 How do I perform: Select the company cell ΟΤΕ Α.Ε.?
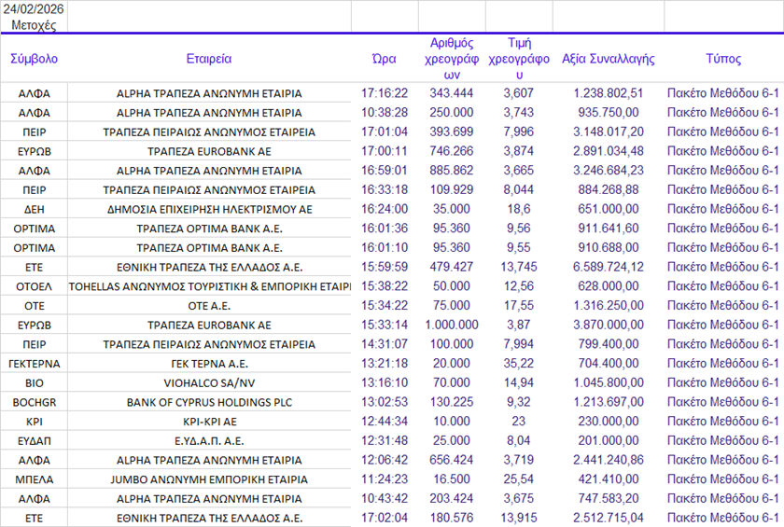pos(209,306)
